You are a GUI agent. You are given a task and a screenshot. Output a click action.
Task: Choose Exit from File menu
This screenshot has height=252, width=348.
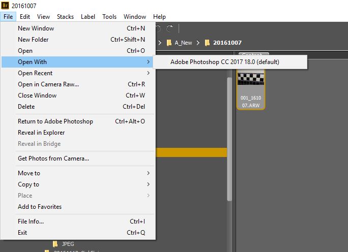[x=78, y=233]
